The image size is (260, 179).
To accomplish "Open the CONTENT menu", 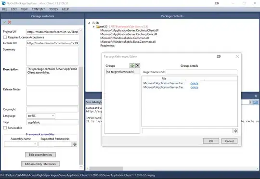I will pyautogui.click(x=39, y=9).
